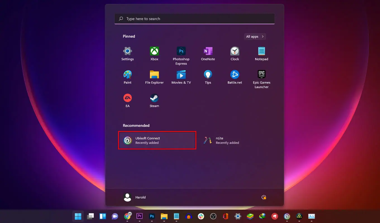Open the EA app

128,101
